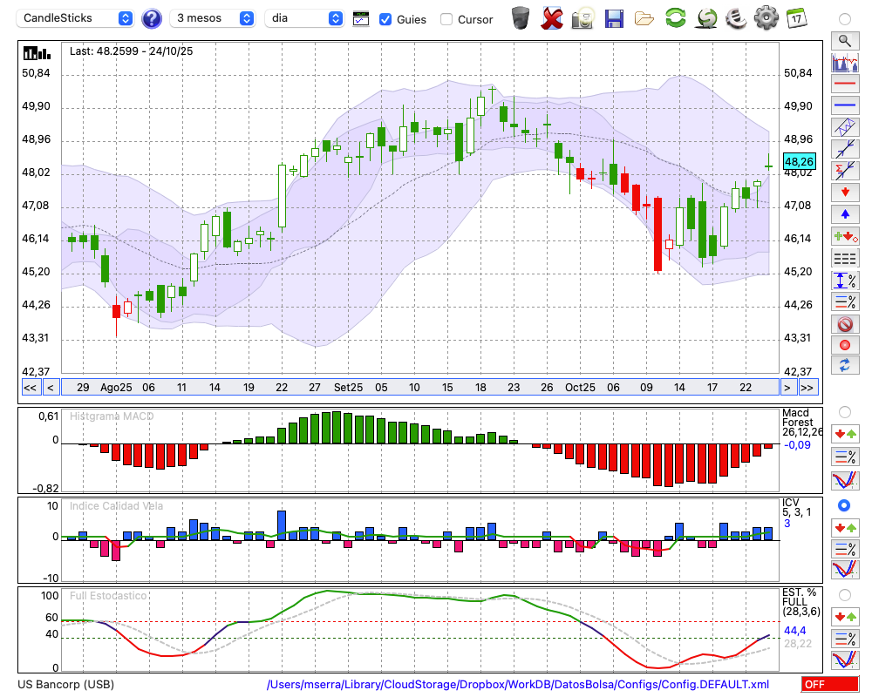Click the blue rotating arrows tool in the sidebar

pos(845,366)
